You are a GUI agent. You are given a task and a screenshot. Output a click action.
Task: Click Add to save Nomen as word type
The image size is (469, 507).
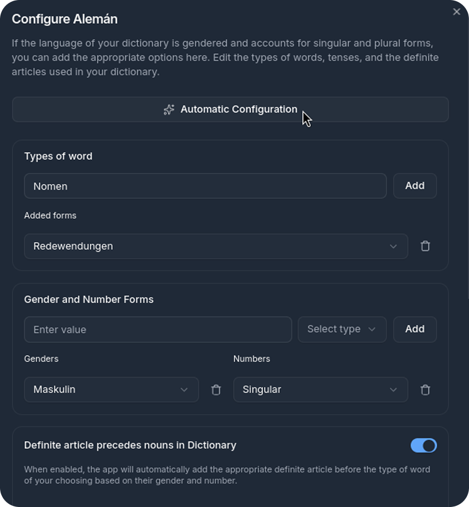tap(415, 185)
